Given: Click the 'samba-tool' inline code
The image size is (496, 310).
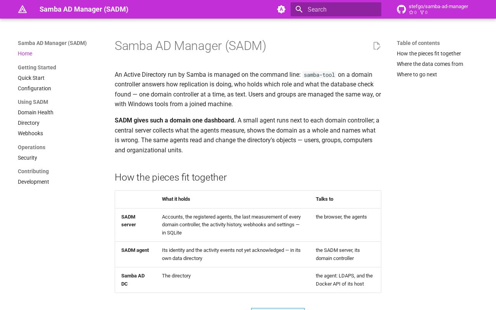Looking at the screenshot, I should point(319,75).
